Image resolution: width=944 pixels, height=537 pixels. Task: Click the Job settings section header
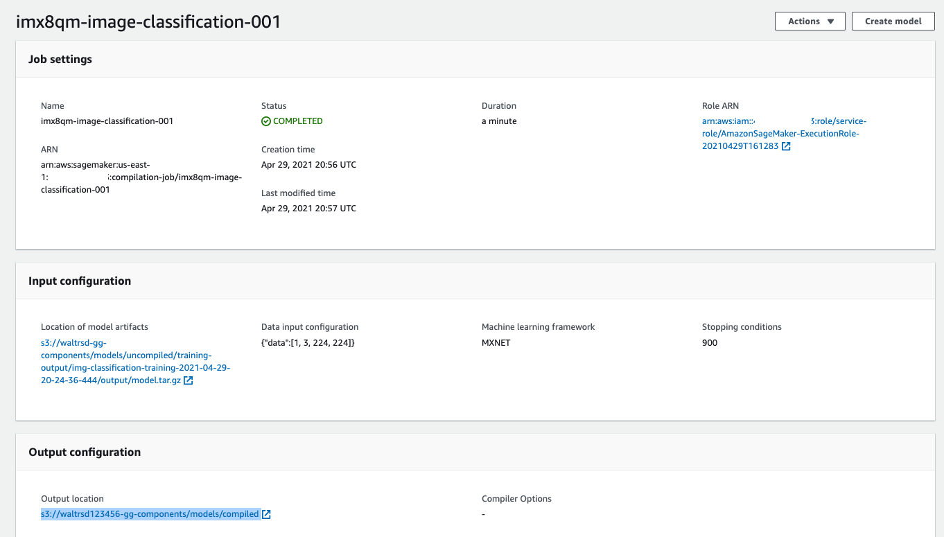60,60
